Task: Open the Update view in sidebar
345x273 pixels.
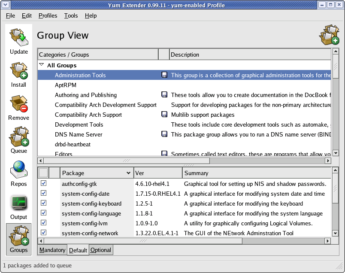Action: tap(19, 41)
